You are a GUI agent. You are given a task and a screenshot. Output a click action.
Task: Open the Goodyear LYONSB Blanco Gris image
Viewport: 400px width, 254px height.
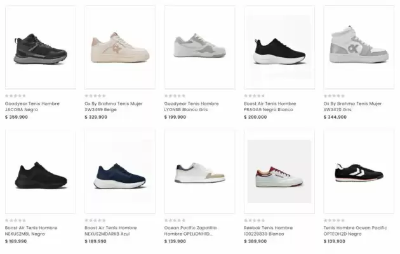pyautogui.click(x=199, y=47)
